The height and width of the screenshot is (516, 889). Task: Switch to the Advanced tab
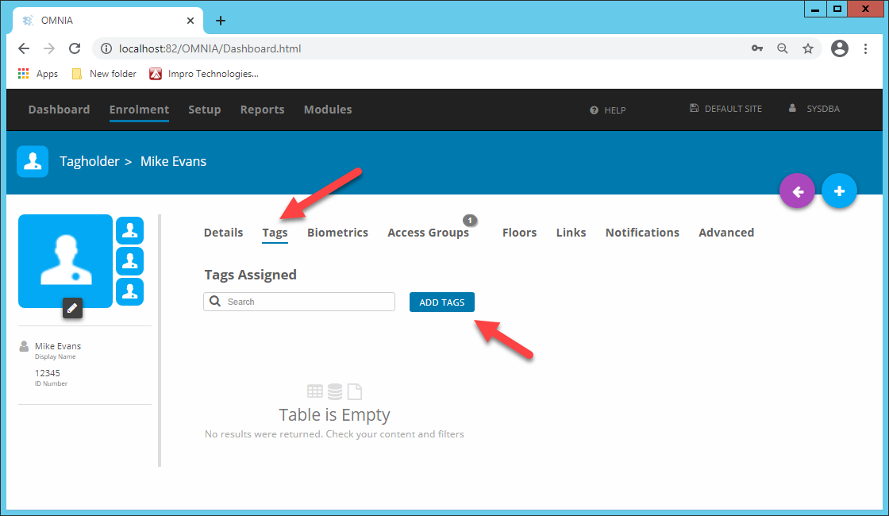726,233
